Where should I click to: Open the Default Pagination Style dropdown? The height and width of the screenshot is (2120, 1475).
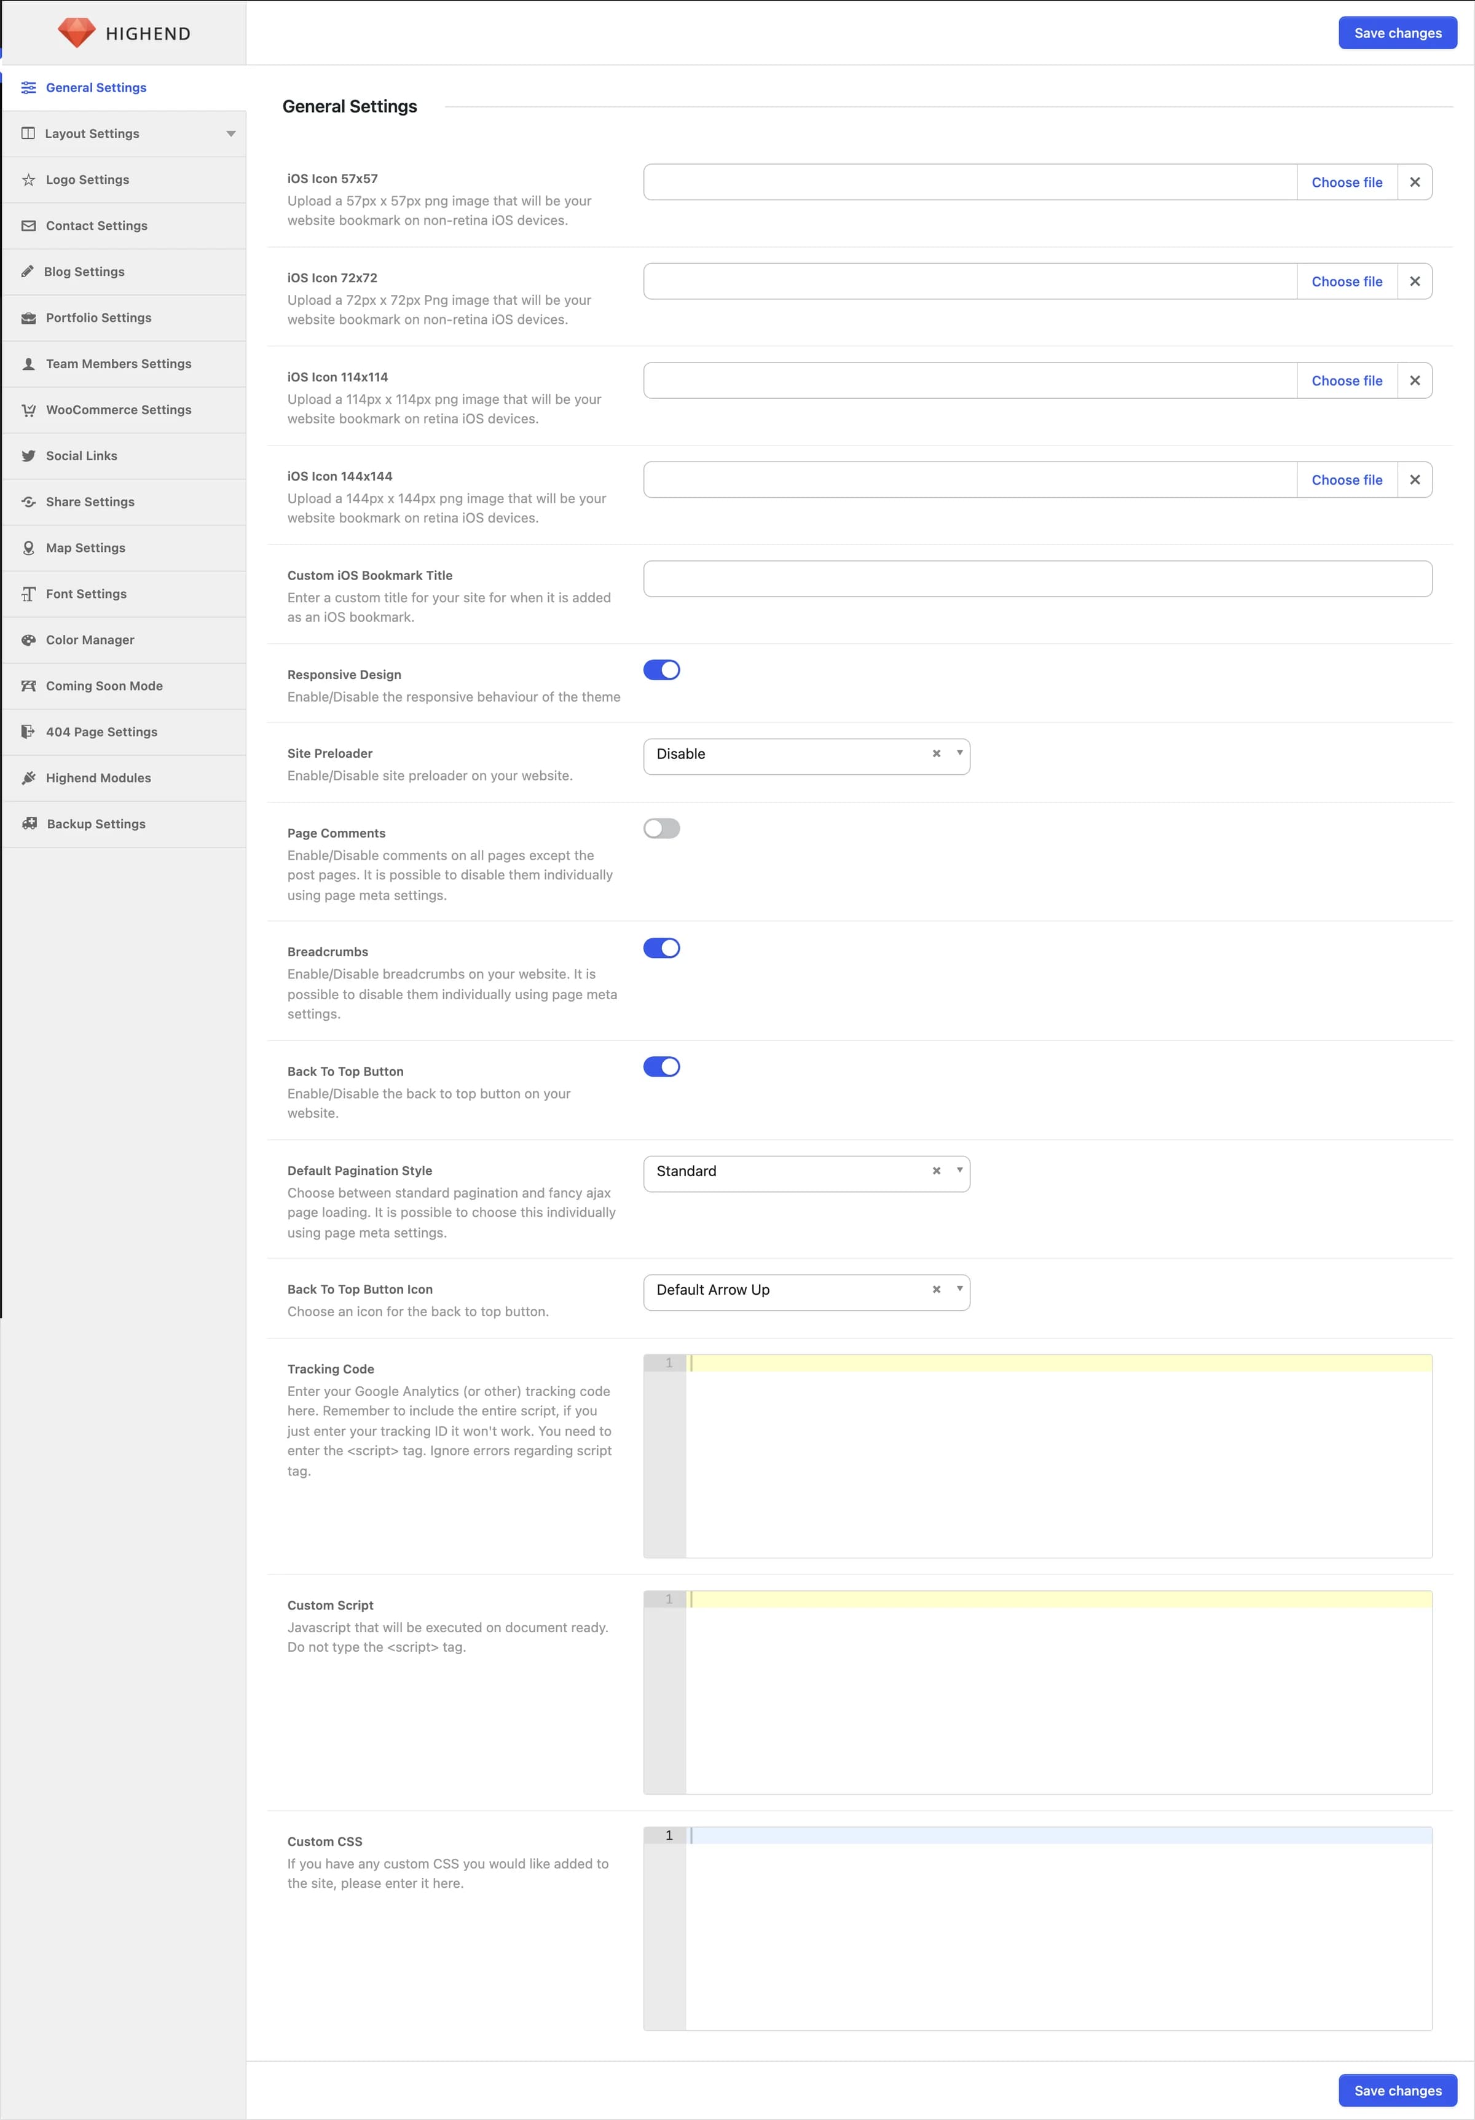806,1174
